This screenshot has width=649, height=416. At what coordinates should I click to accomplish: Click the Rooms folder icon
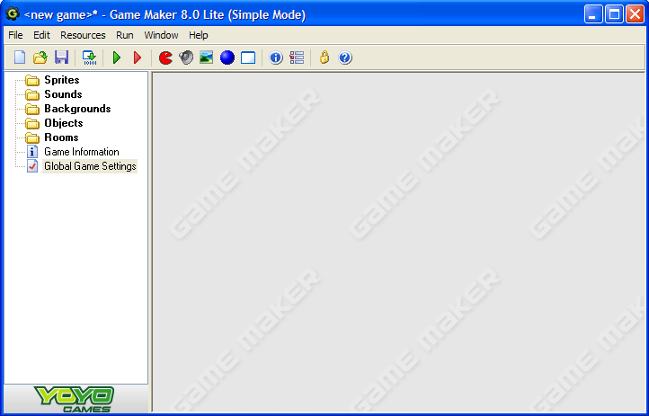(x=32, y=137)
